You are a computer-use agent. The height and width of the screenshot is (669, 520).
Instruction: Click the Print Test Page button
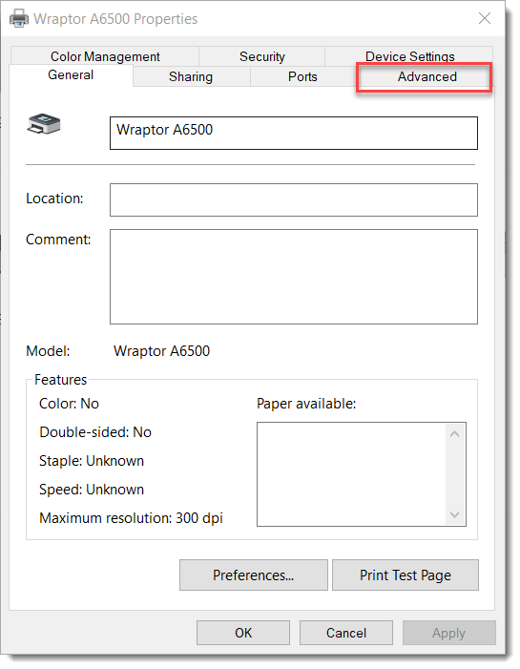point(406,575)
